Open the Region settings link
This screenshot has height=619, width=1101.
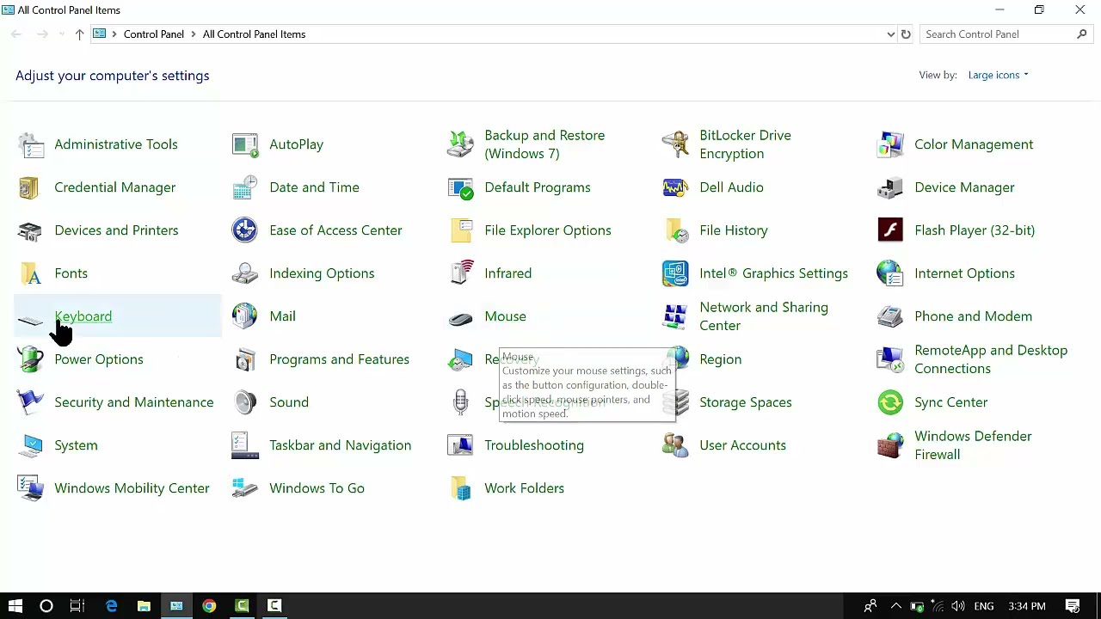coord(720,359)
